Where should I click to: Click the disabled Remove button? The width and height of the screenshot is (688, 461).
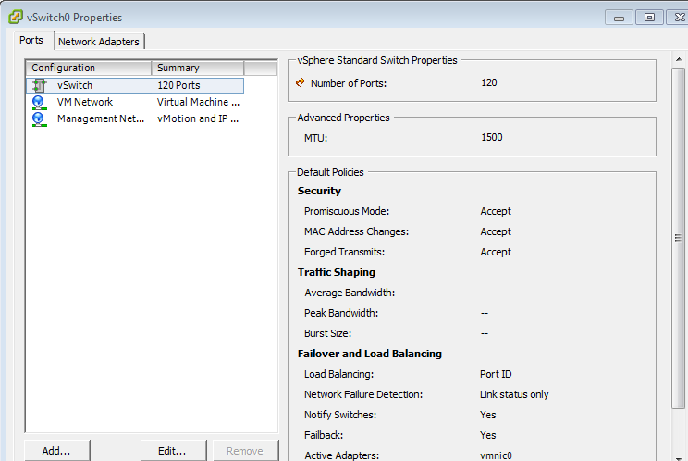click(245, 451)
